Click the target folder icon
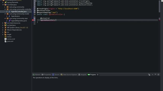163x91 pixels. click(x=6, y=34)
